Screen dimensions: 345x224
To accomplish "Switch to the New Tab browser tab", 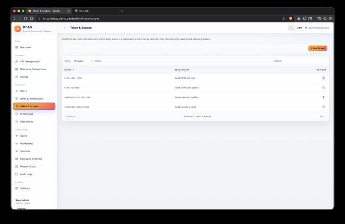I will point(83,11).
